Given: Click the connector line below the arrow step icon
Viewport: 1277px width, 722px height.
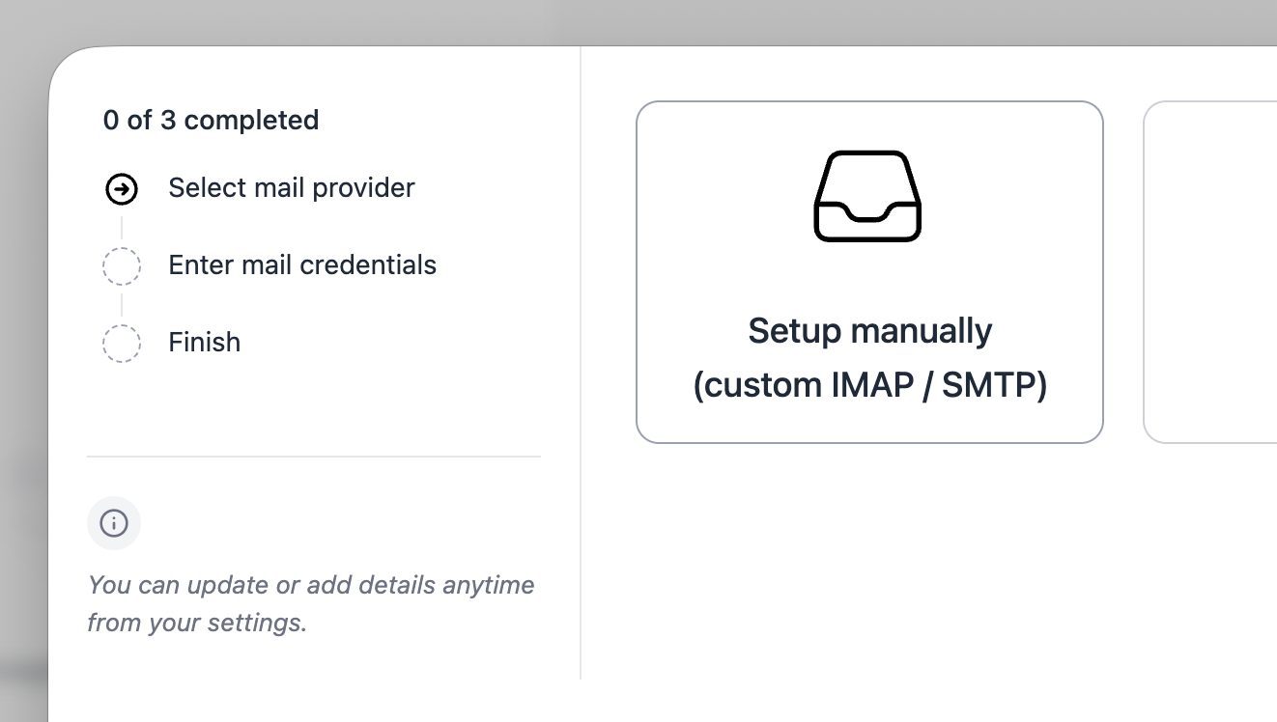Looking at the screenshot, I should point(122,227).
